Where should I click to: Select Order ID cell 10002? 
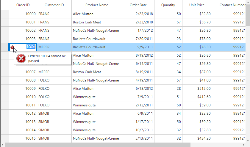(23, 31)
